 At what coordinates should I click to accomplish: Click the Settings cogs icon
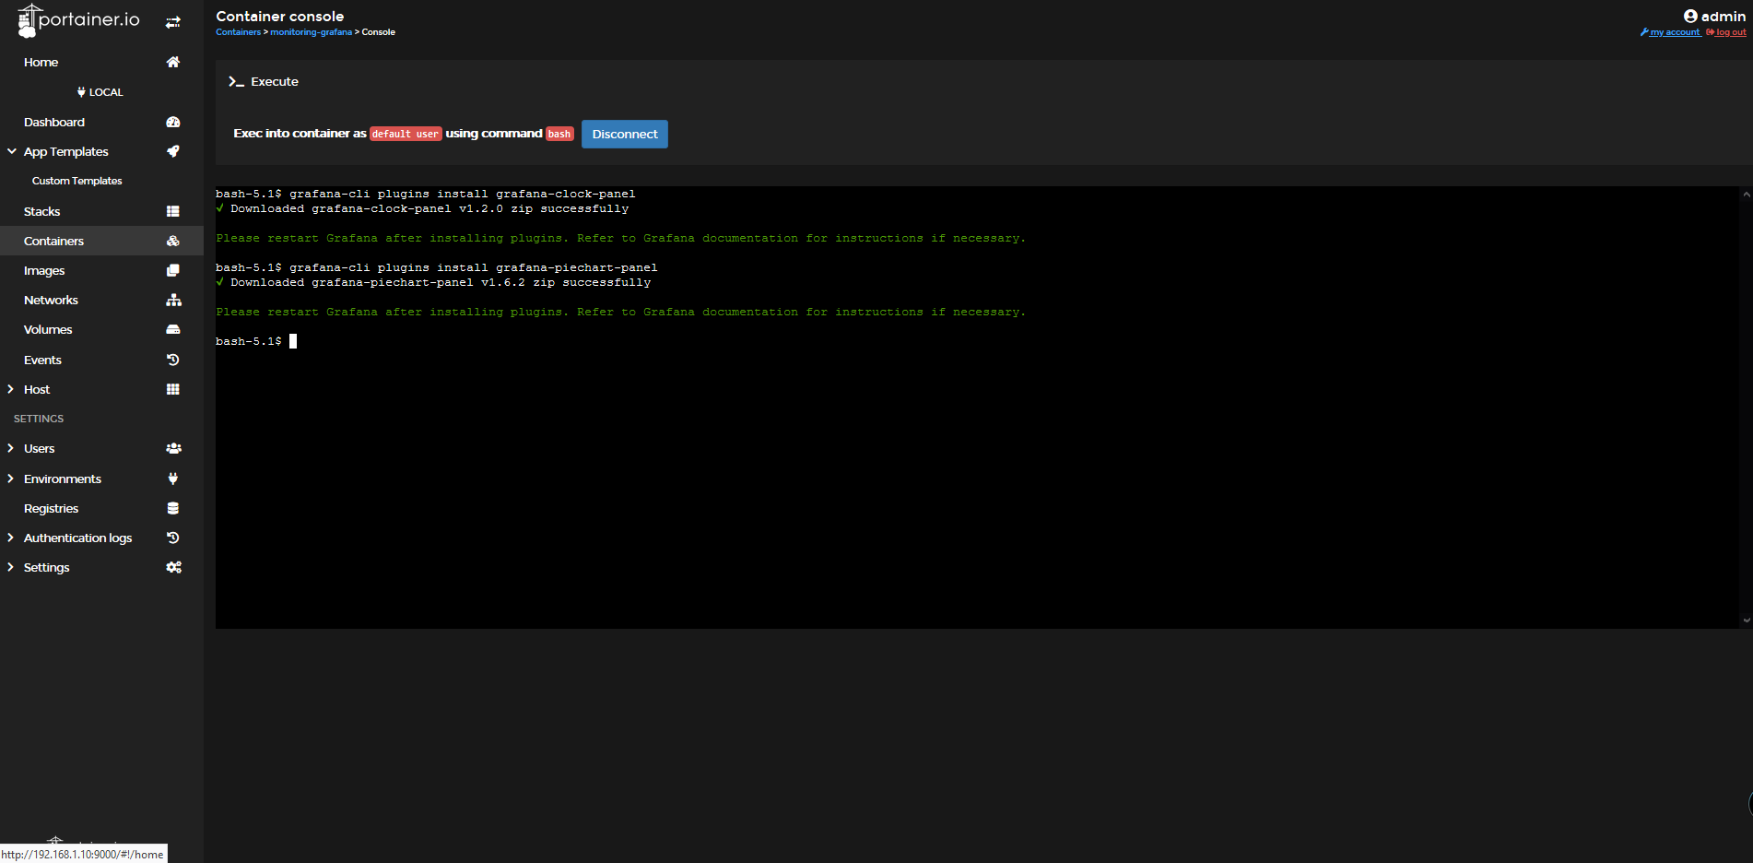point(173,567)
